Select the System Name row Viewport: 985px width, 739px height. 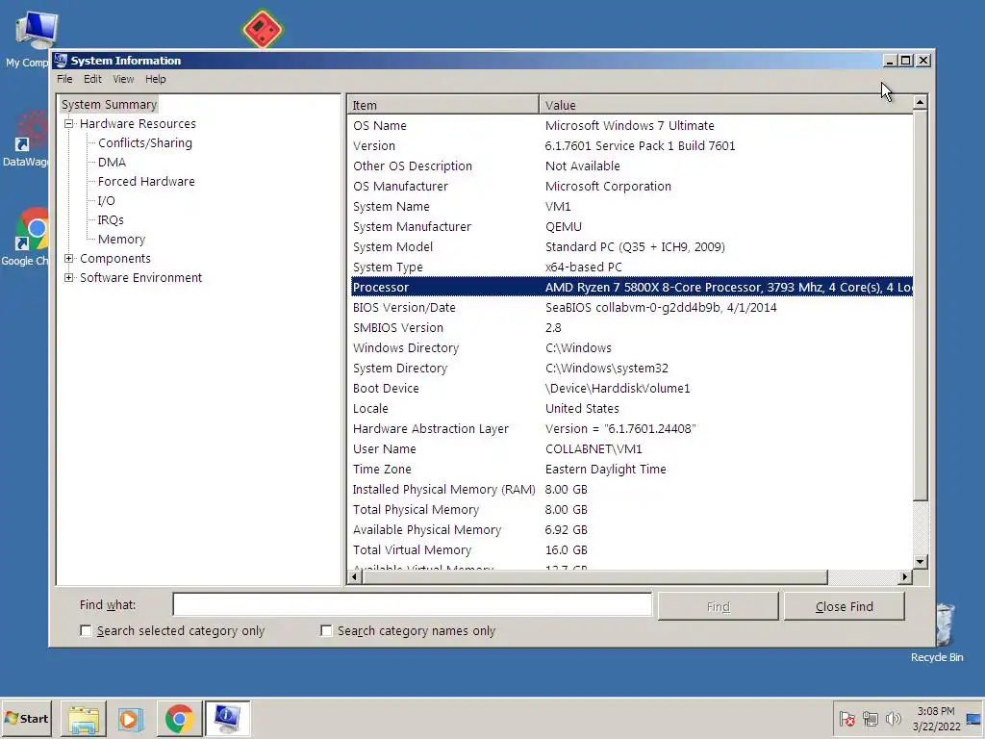click(x=631, y=206)
